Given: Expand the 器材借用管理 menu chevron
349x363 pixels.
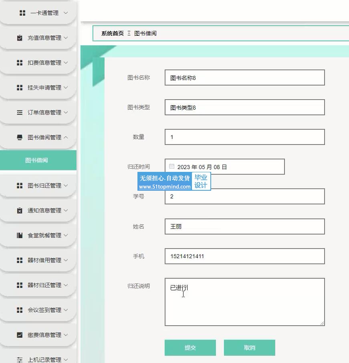Looking at the screenshot, I should click(x=66, y=260).
